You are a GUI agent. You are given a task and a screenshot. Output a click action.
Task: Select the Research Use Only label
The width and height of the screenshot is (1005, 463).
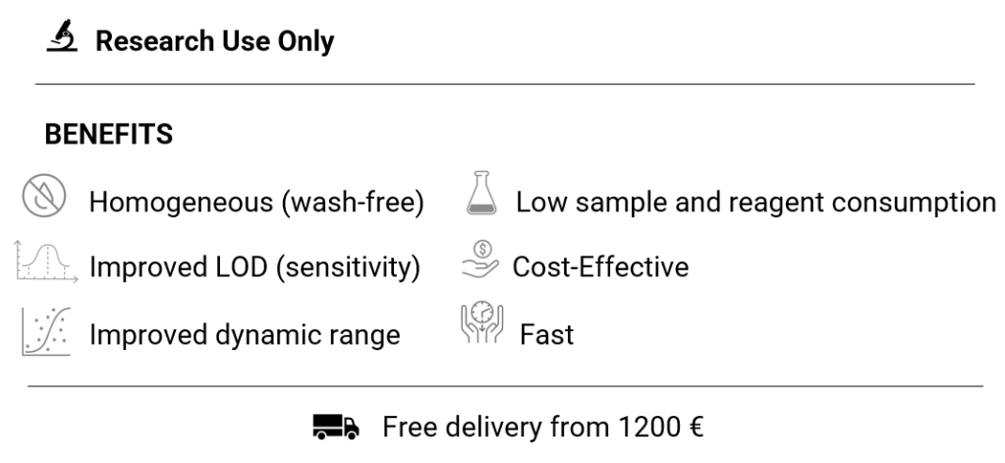pyautogui.click(x=214, y=41)
